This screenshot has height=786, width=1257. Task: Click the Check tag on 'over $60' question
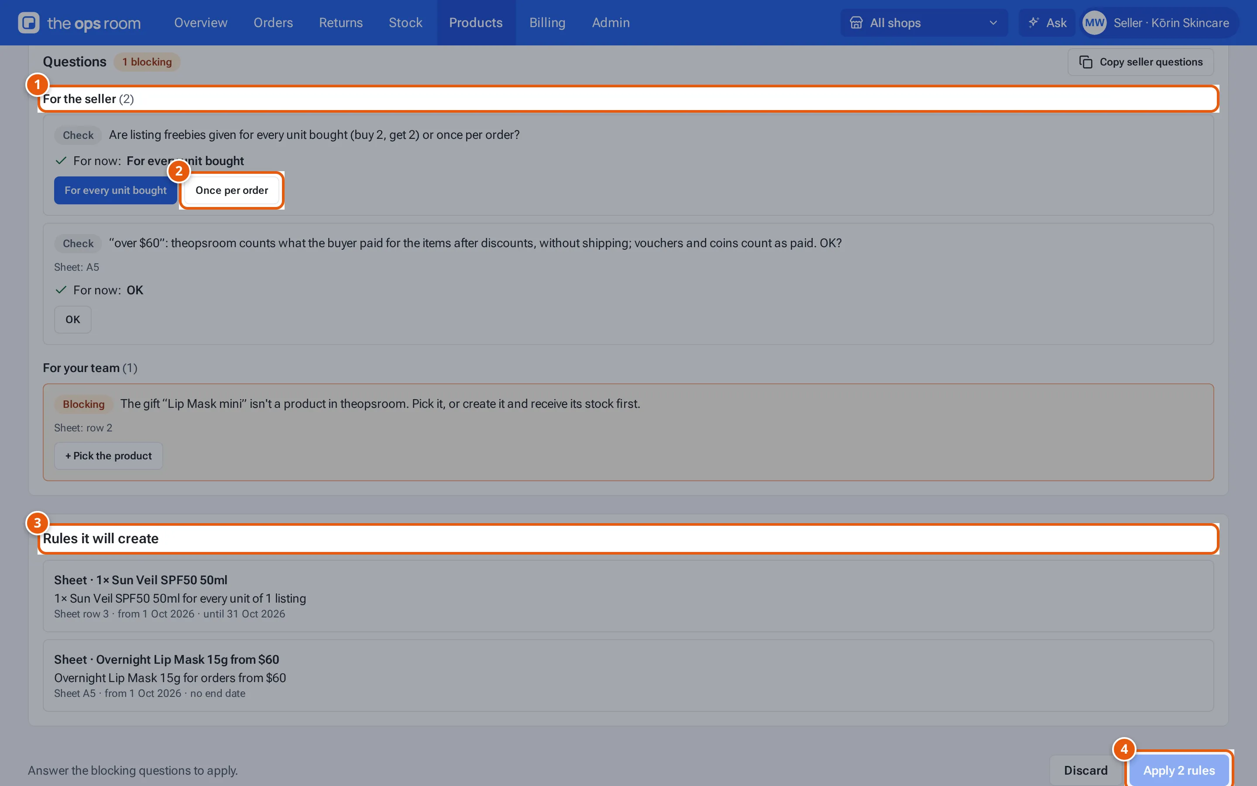78,243
